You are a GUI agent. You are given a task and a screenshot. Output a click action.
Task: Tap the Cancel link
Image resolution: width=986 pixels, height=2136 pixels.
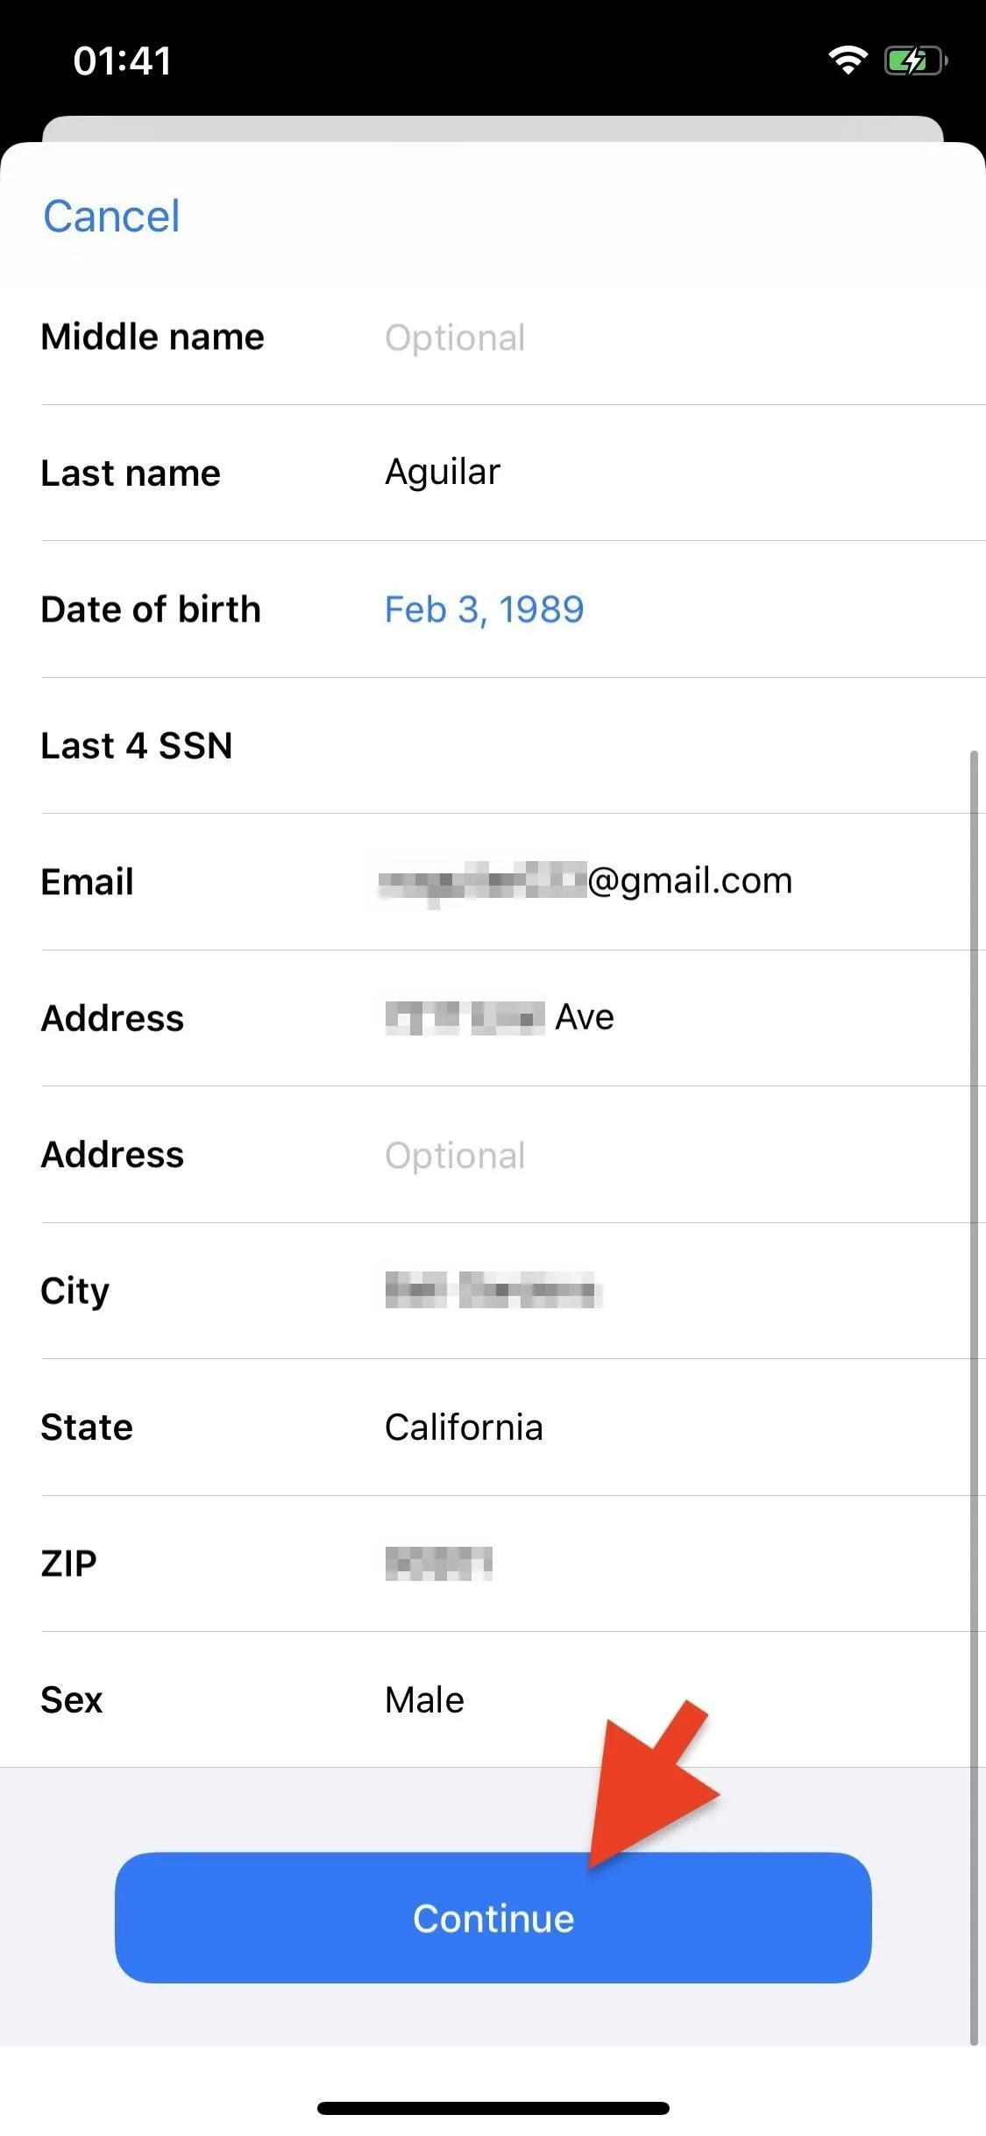click(111, 217)
